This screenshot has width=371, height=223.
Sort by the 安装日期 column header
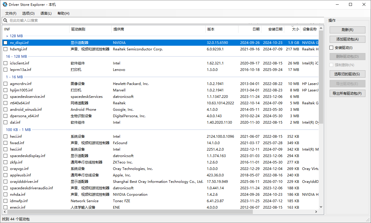(273, 29)
